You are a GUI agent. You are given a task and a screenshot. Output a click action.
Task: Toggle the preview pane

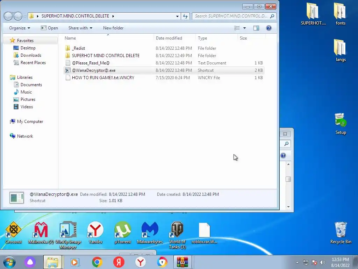(x=256, y=28)
